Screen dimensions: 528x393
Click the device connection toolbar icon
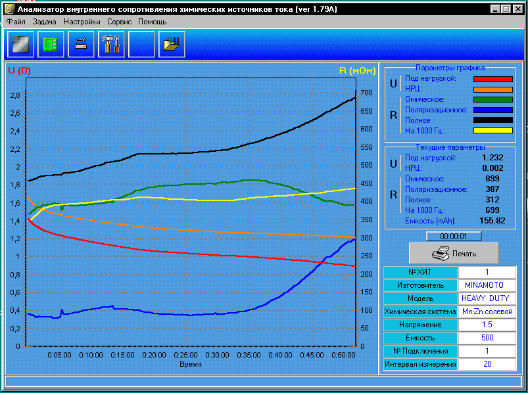point(81,44)
